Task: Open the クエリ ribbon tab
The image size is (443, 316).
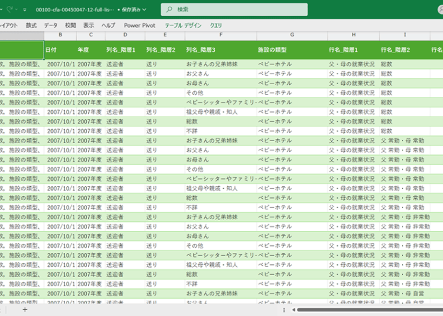Action: pos(216,25)
